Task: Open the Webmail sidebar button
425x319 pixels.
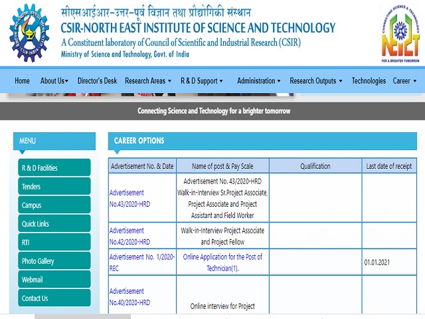Action: (x=54, y=279)
